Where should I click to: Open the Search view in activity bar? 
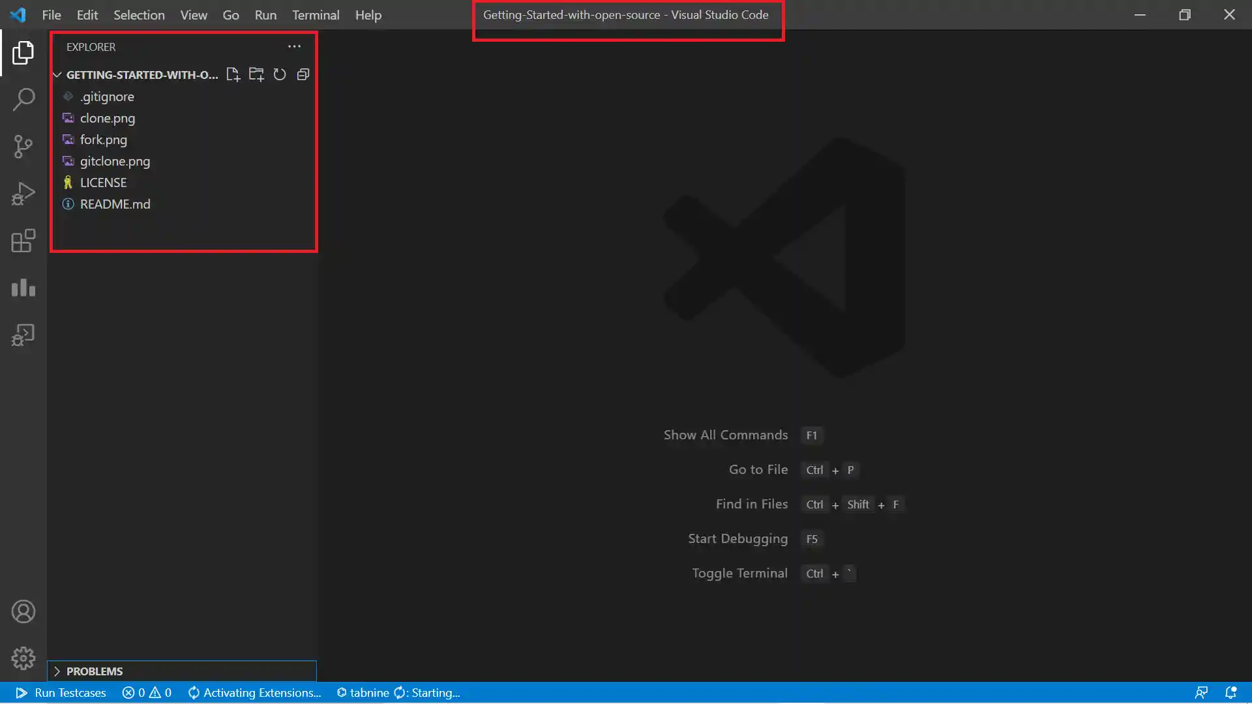[x=23, y=100]
